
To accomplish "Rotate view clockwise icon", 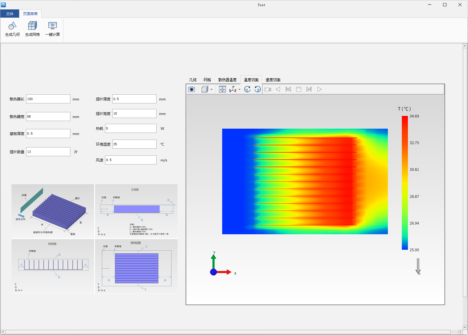I will 247,89.
